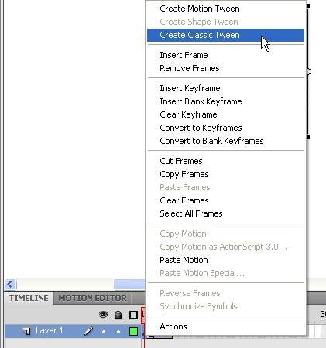Click the eye icon for show/hide all layers
Viewport: 326px width, 348px height.
click(104, 315)
